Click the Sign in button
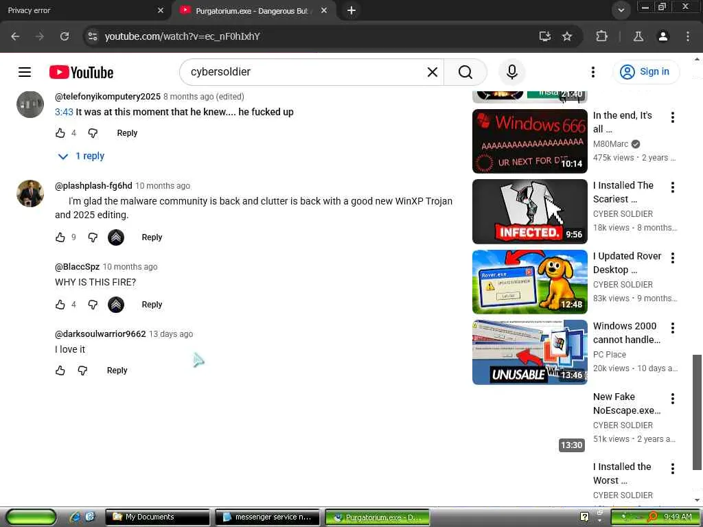The width and height of the screenshot is (703, 527). (646, 71)
